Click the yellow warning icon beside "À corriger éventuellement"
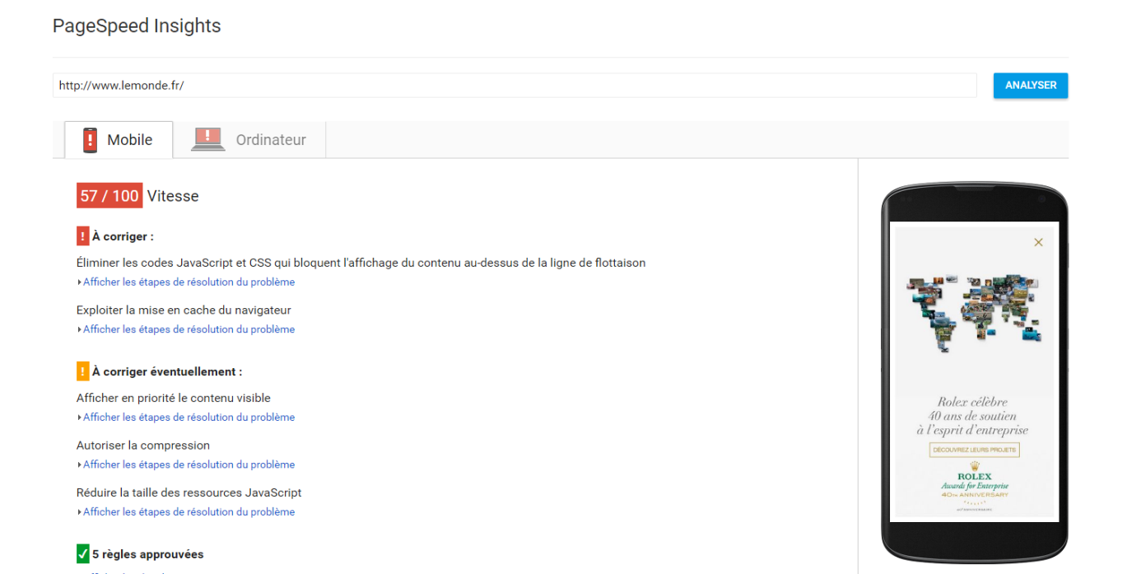This screenshot has height=574, width=1141. [82, 371]
